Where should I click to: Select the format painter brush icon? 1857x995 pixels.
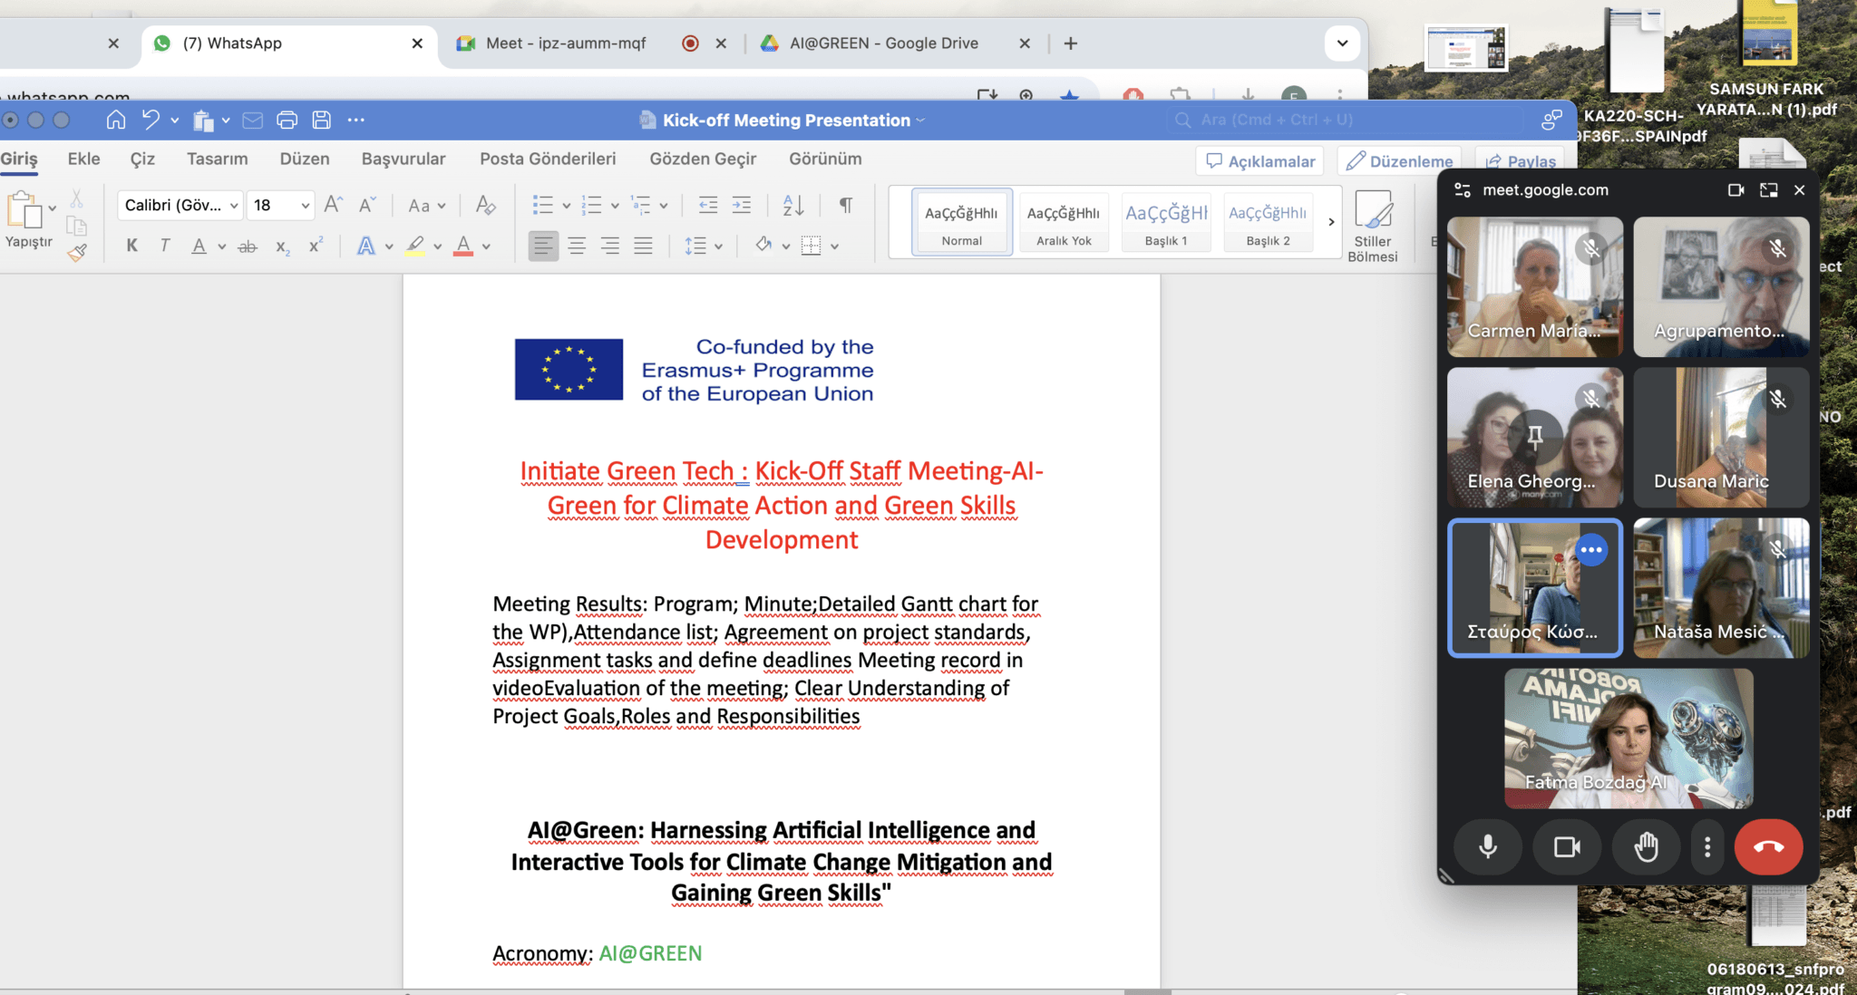(77, 253)
